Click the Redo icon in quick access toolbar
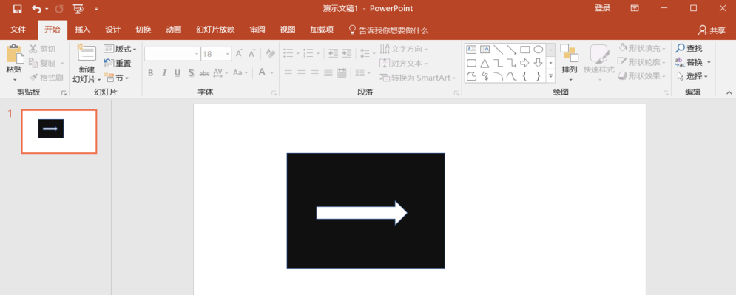 pos(59,8)
